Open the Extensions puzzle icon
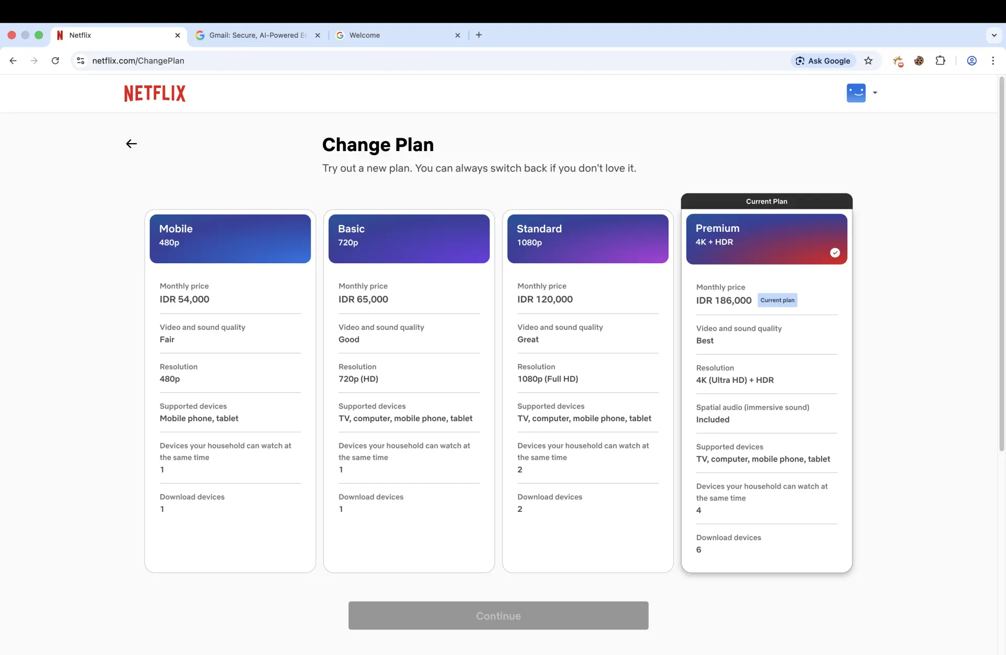The width and height of the screenshot is (1006, 655). (x=941, y=61)
